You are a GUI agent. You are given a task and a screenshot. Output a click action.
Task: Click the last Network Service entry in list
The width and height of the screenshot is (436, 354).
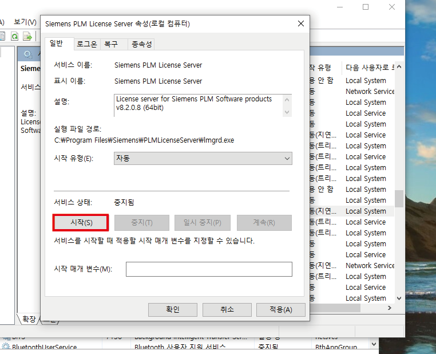(370, 266)
